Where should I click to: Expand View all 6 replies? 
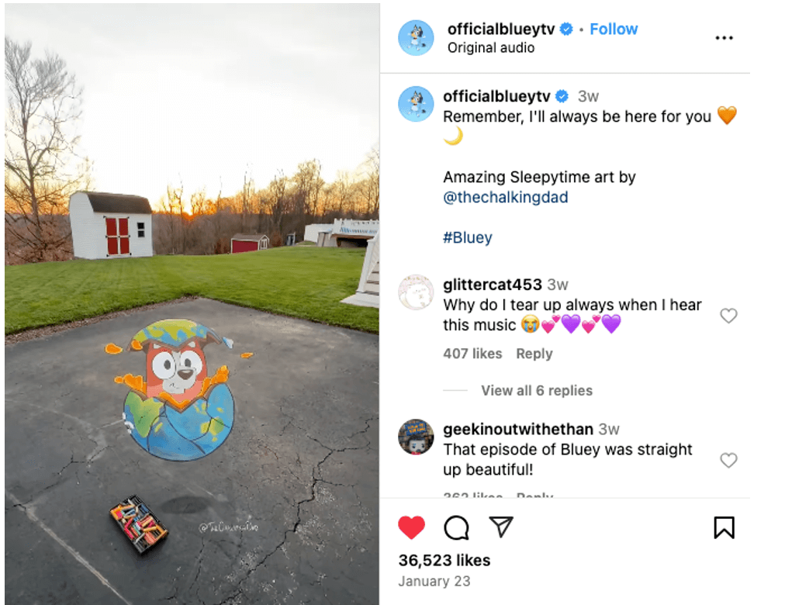pyautogui.click(x=537, y=390)
